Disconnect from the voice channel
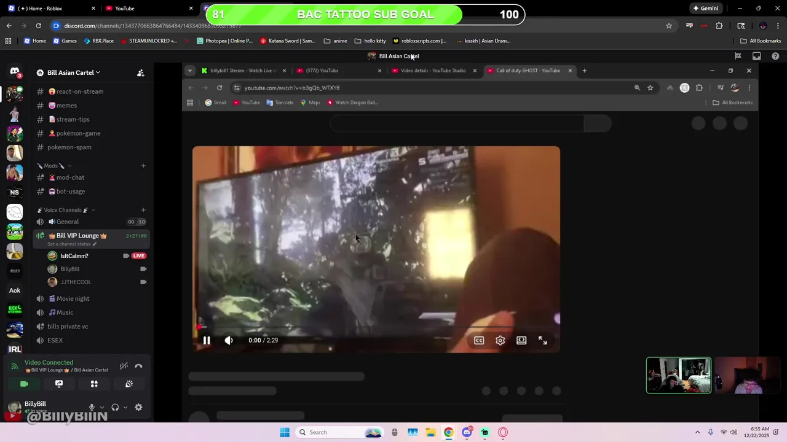This screenshot has height=442, width=787. click(138, 366)
